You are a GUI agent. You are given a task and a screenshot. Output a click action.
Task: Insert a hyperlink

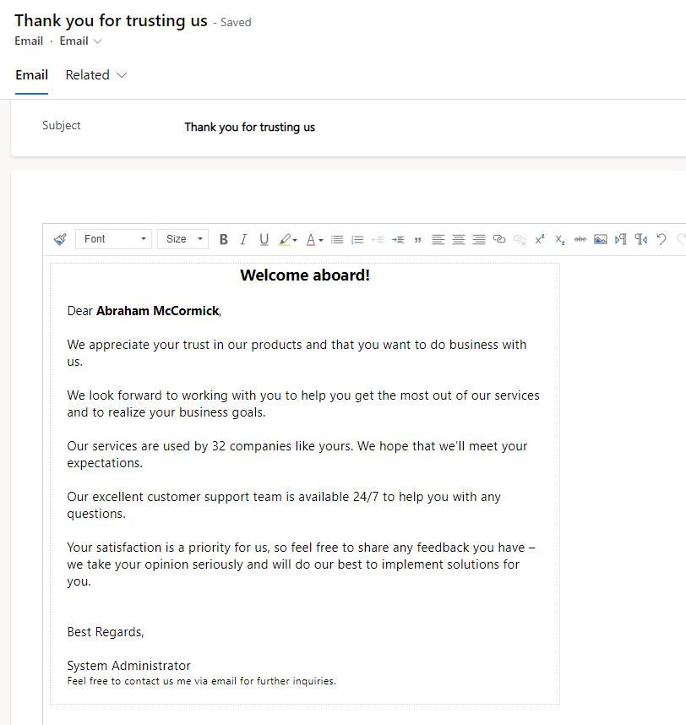498,239
